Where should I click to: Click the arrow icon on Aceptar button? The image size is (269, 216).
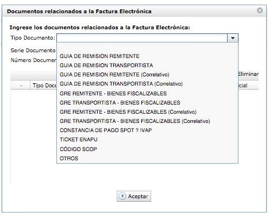click(122, 196)
